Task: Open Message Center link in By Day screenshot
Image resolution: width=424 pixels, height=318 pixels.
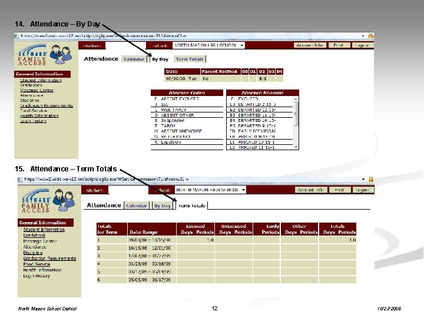Action: pyautogui.click(x=37, y=90)
